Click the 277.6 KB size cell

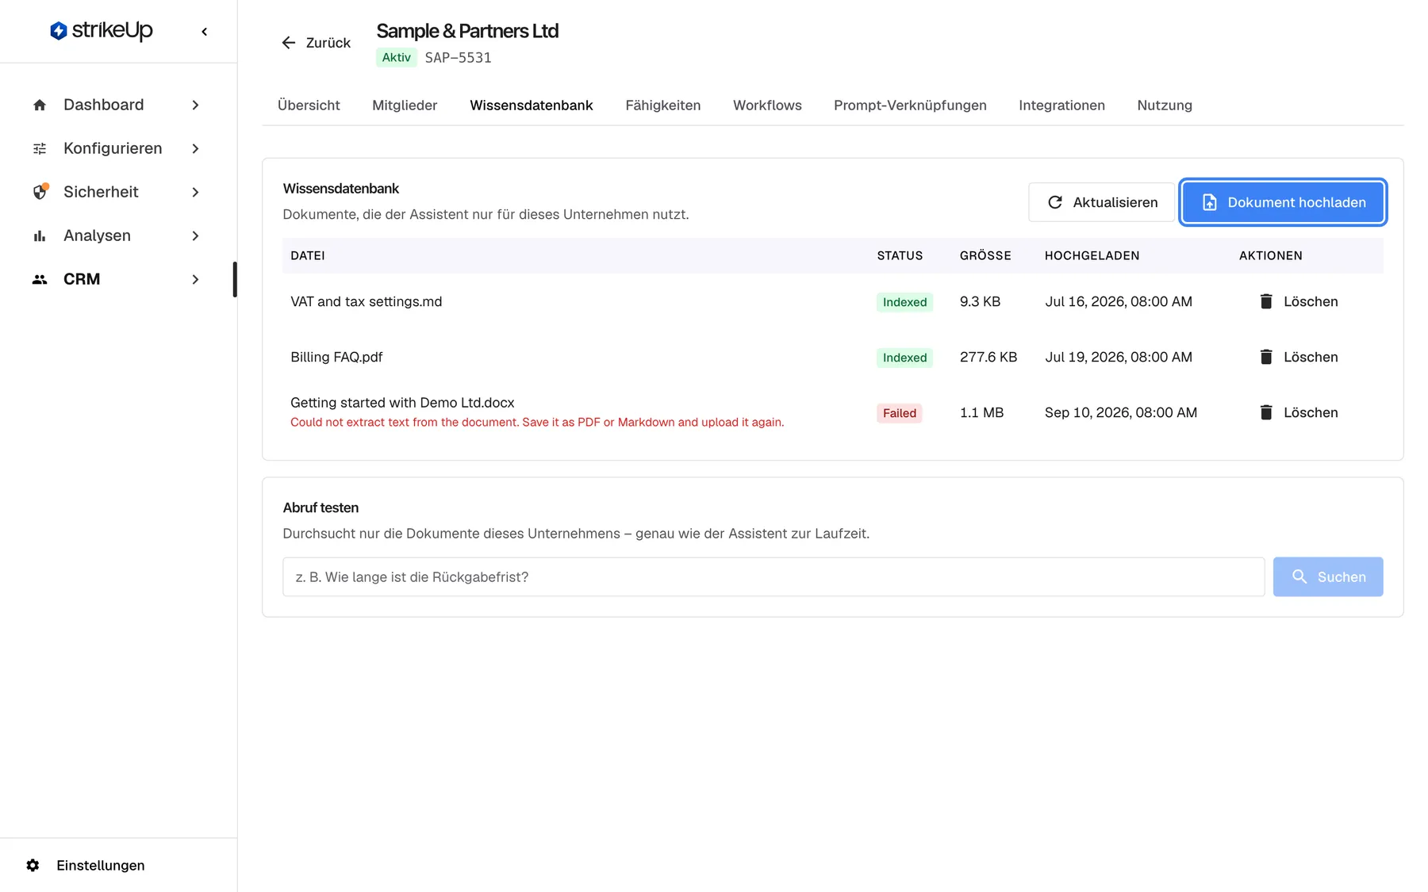tap(988, 357)
